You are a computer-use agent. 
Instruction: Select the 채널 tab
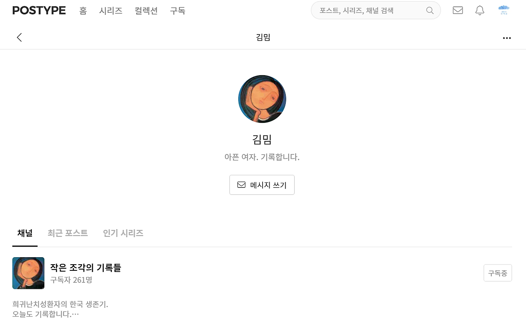point(25,233)
